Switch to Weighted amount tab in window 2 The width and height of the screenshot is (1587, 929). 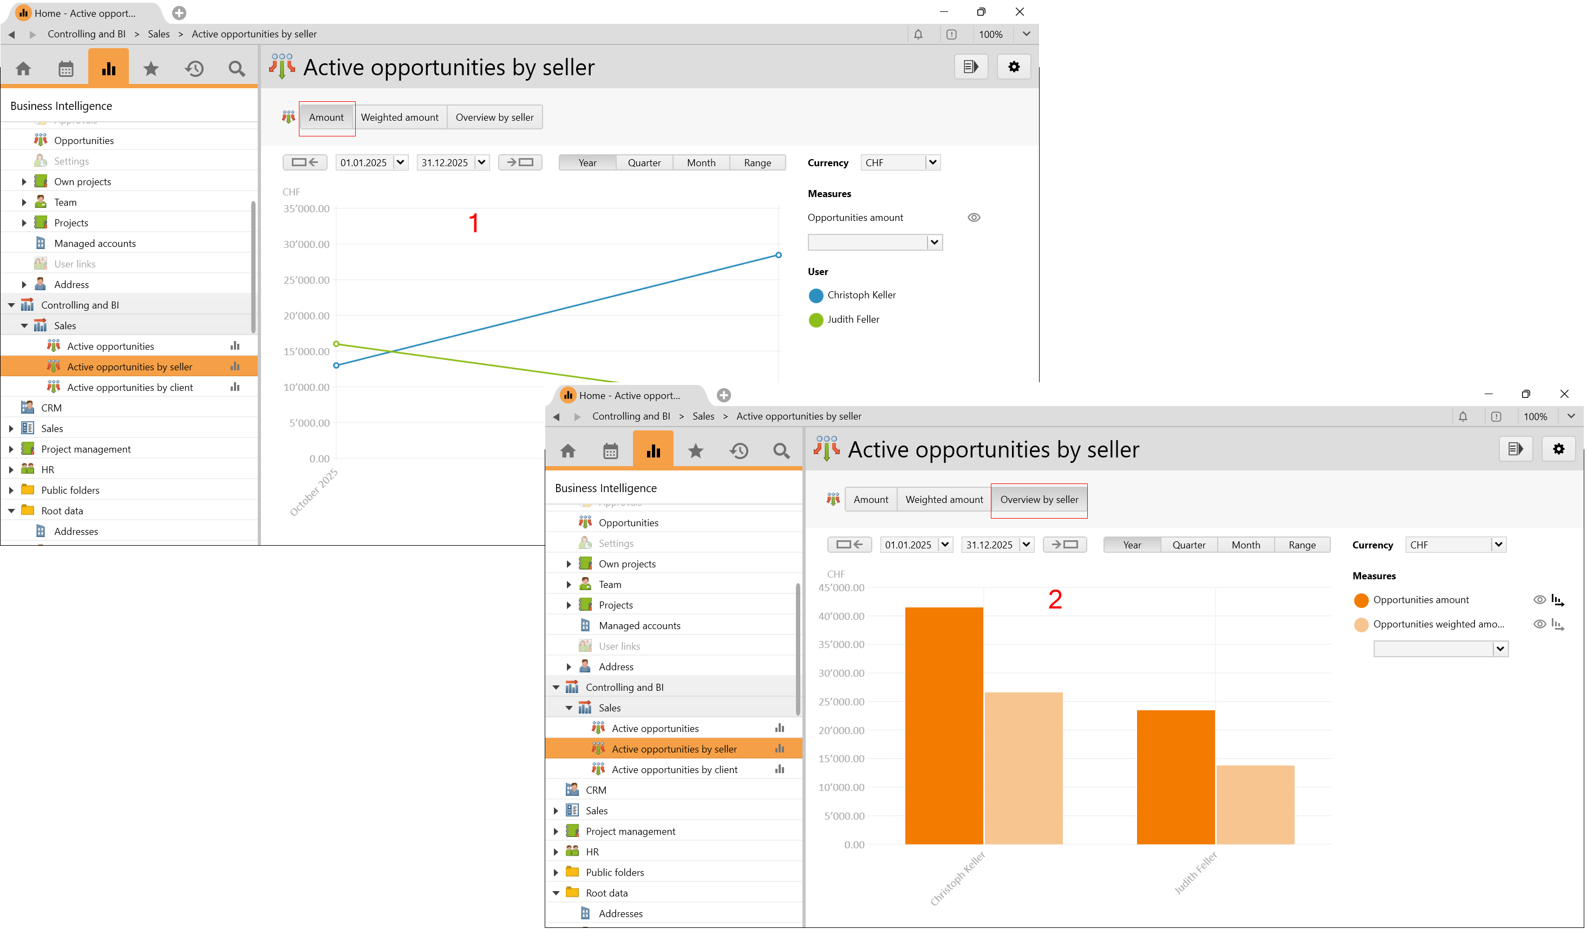[944, 500]
